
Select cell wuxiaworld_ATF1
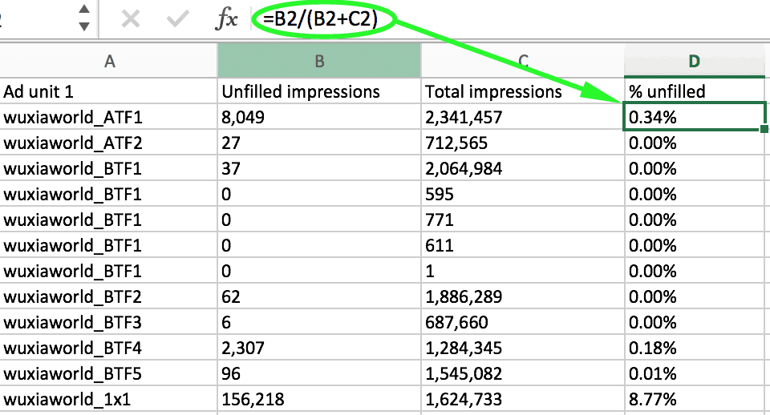coord(108,117)
